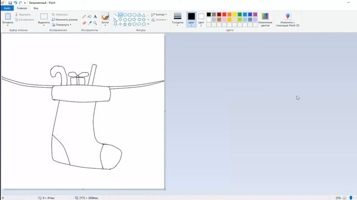Click the zoom slider handle

point(351,198)
